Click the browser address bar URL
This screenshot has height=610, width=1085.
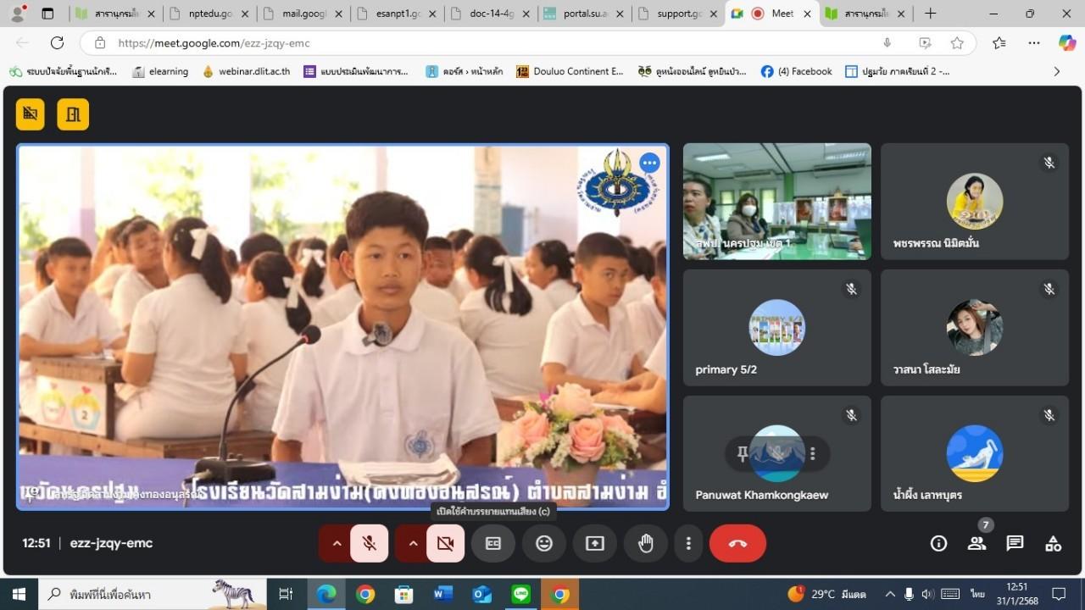(x=214, y=43)
